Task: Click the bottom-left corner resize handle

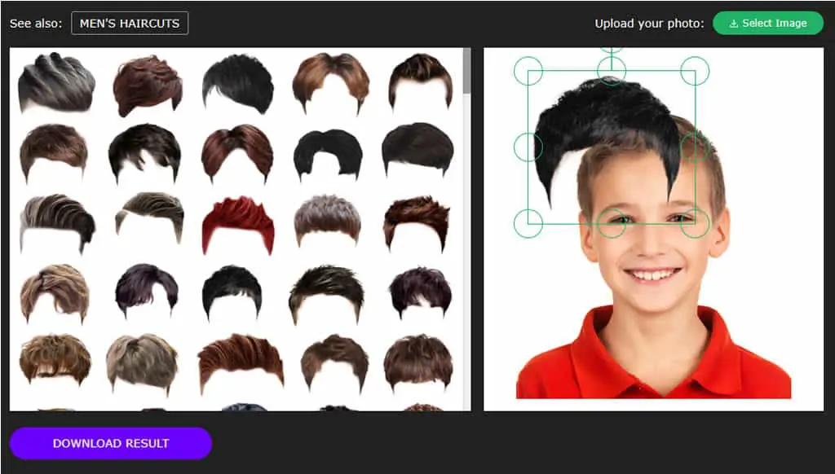Action: (x=528, y=223)
